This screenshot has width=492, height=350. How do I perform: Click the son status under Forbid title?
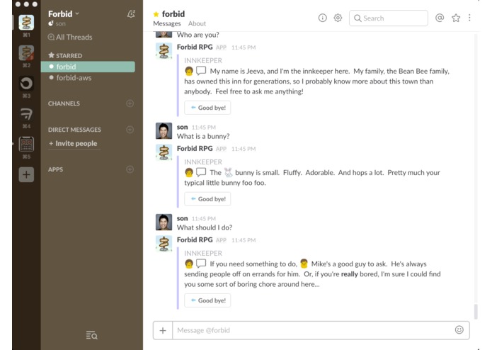click(57, 23)
